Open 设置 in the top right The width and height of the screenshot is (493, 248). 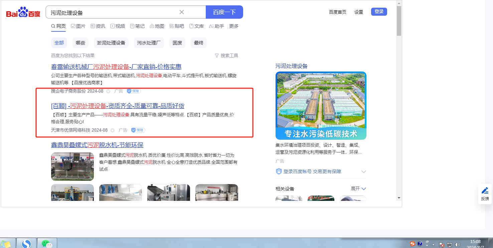pos(359,12)
